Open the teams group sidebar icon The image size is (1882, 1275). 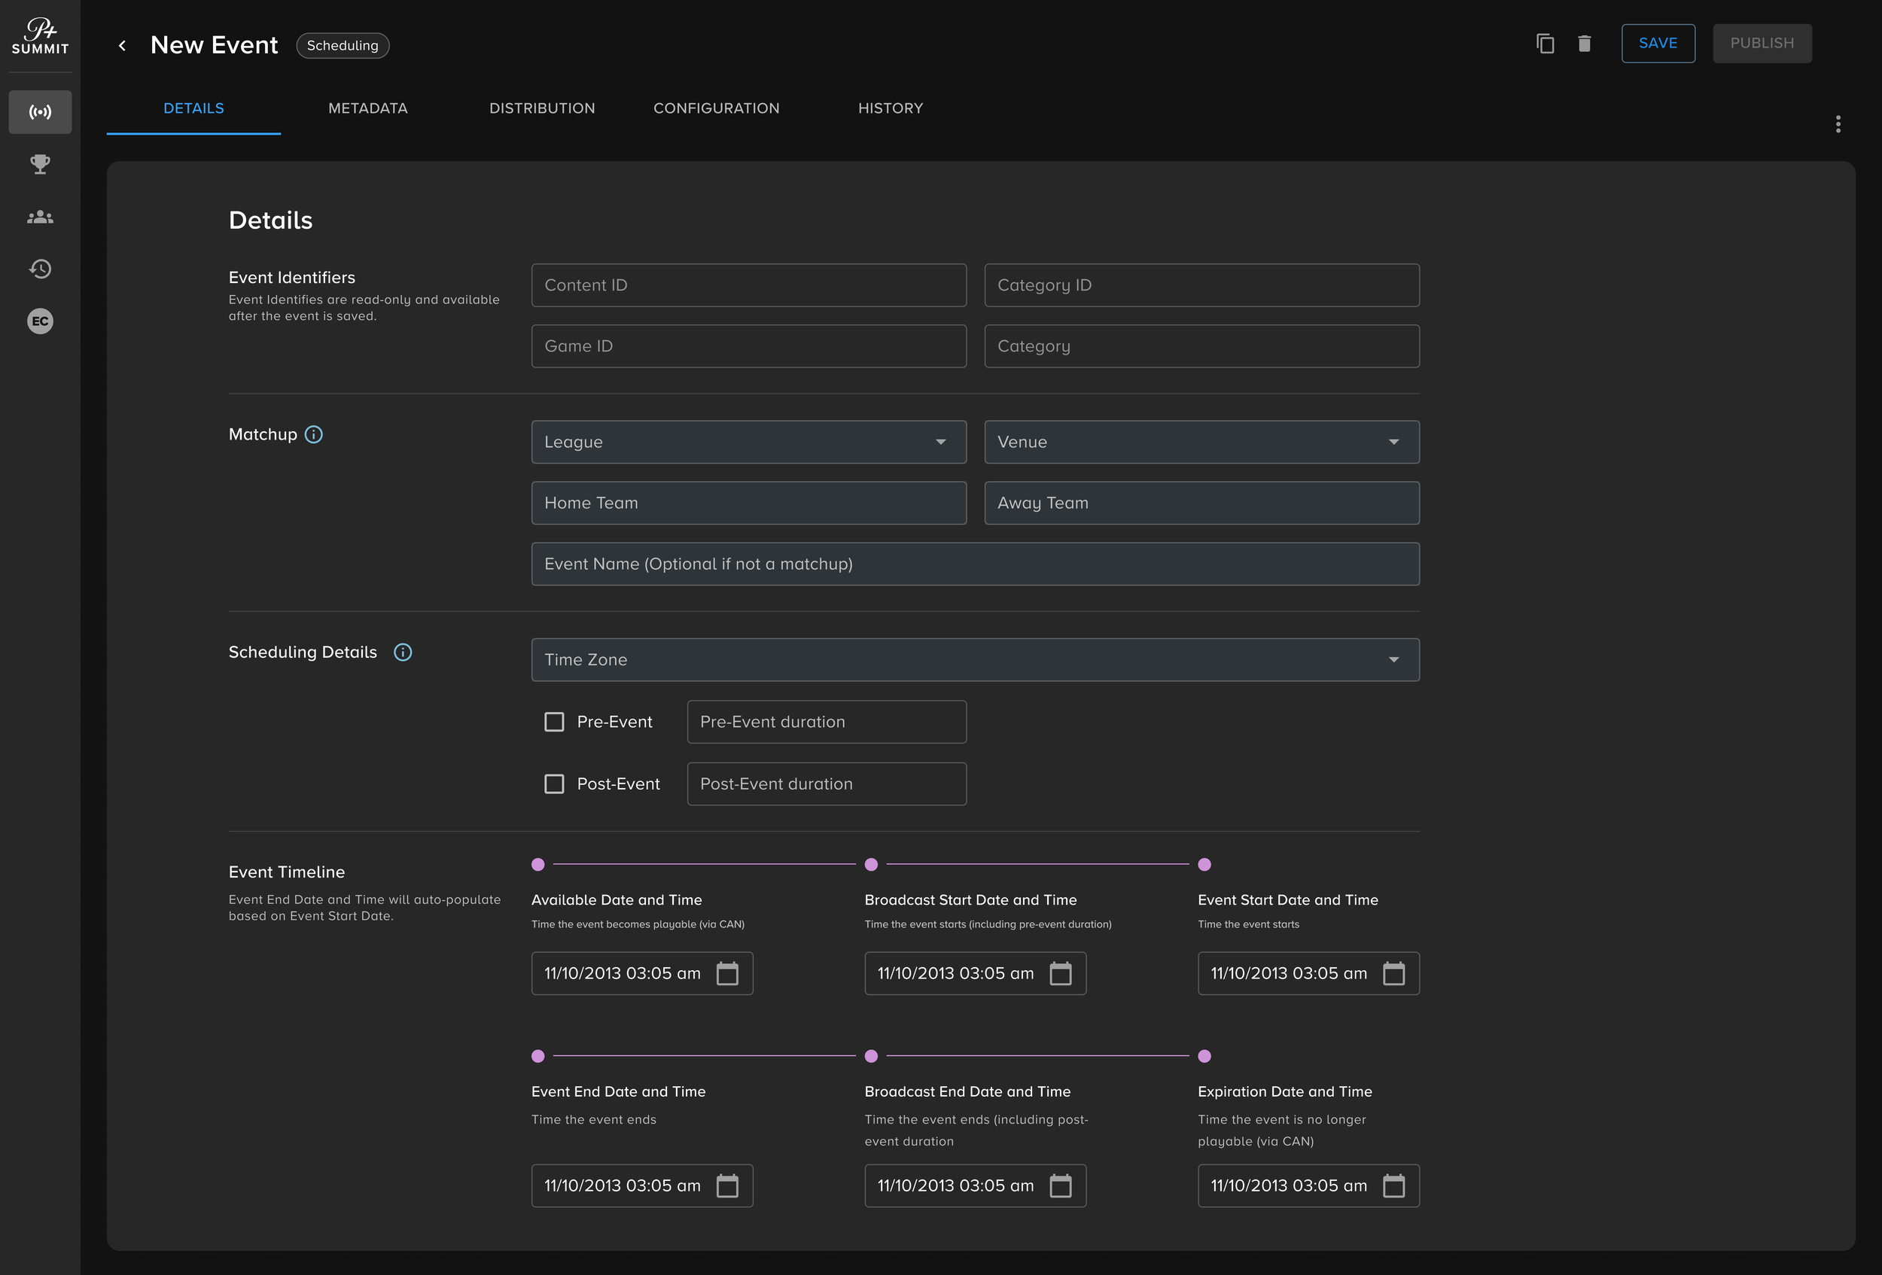pos(40,217)
